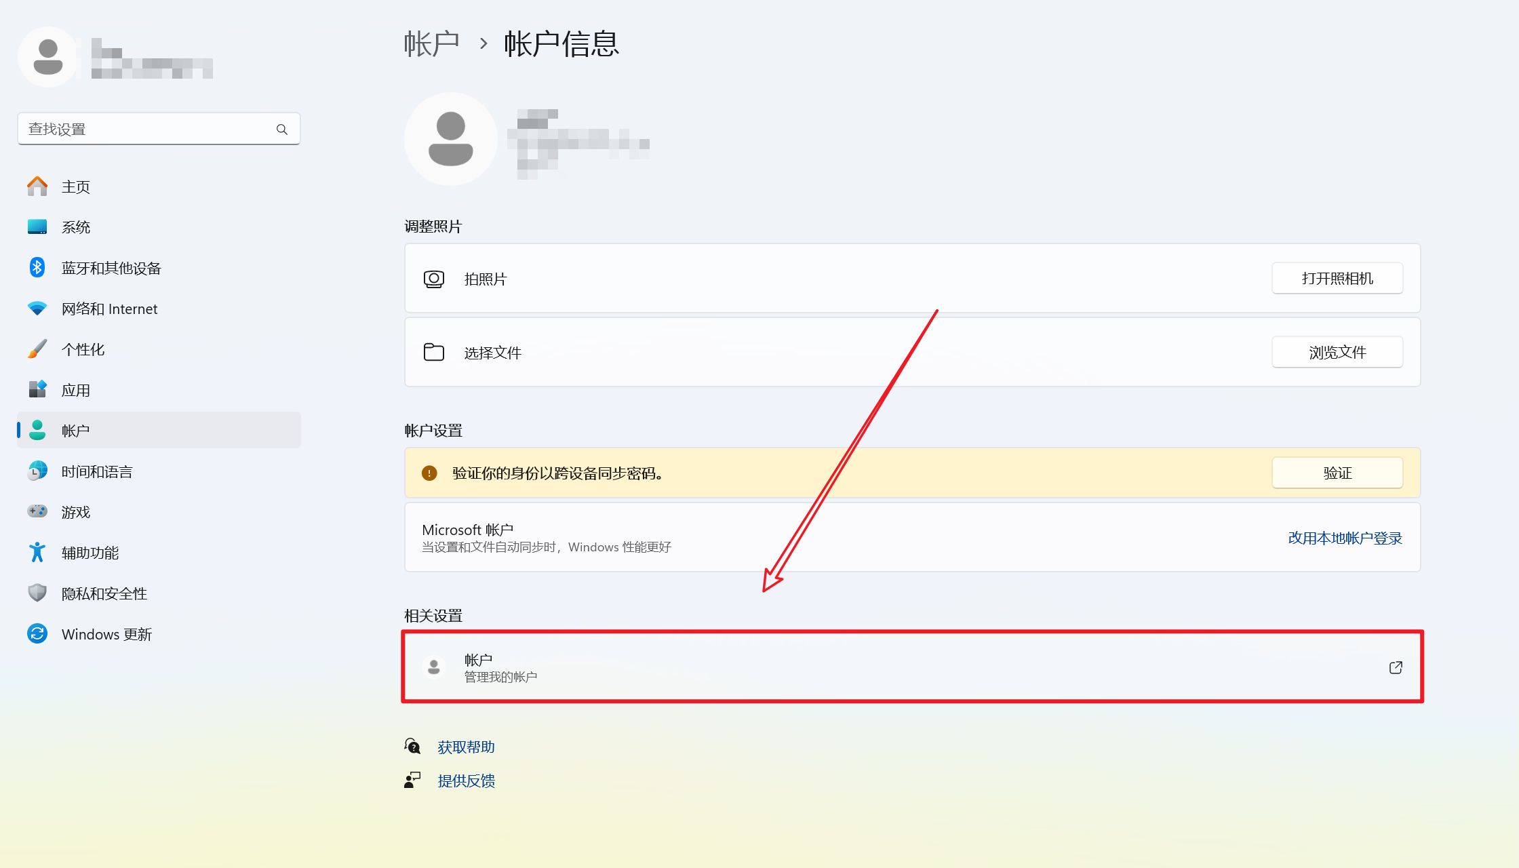This screenshot has height=868, width=1519.
Task: Click the shield icon for 隐私和安全性
Action: click(x=37, y=593)
